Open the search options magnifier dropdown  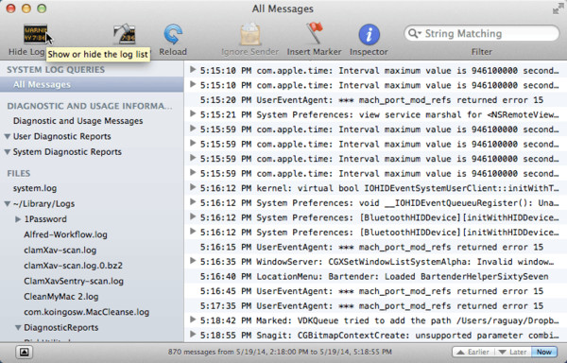pyautogui.click(x=415, y=34)
